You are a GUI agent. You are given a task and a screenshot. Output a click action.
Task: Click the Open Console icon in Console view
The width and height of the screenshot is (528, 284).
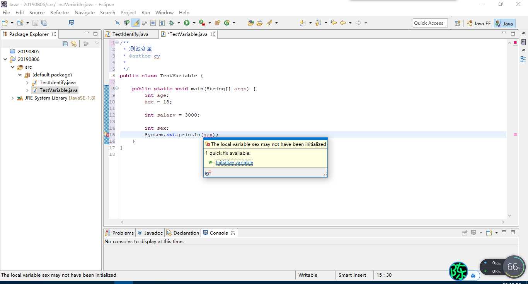489,233
